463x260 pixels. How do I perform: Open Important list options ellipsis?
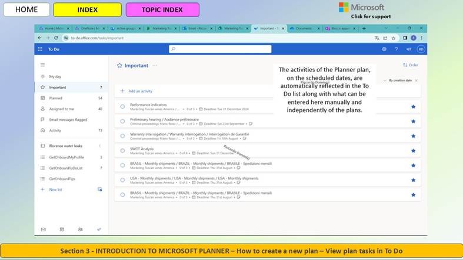pos(155,65)
